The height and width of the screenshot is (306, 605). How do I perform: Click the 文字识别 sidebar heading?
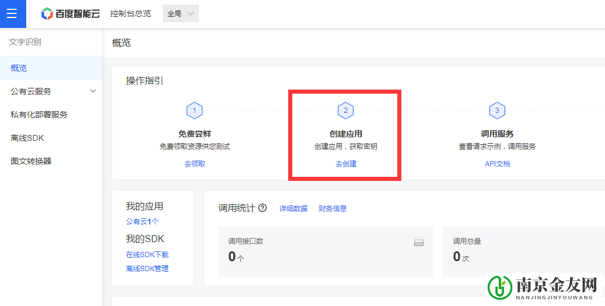25,42
